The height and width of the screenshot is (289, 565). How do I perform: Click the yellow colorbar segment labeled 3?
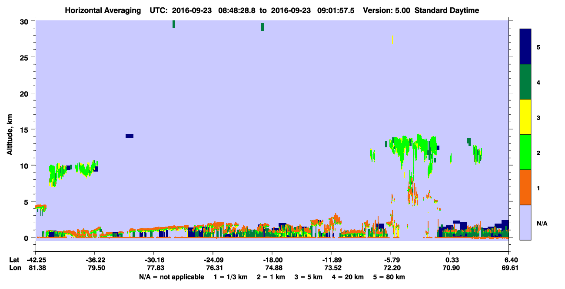[x=525, y=117]
